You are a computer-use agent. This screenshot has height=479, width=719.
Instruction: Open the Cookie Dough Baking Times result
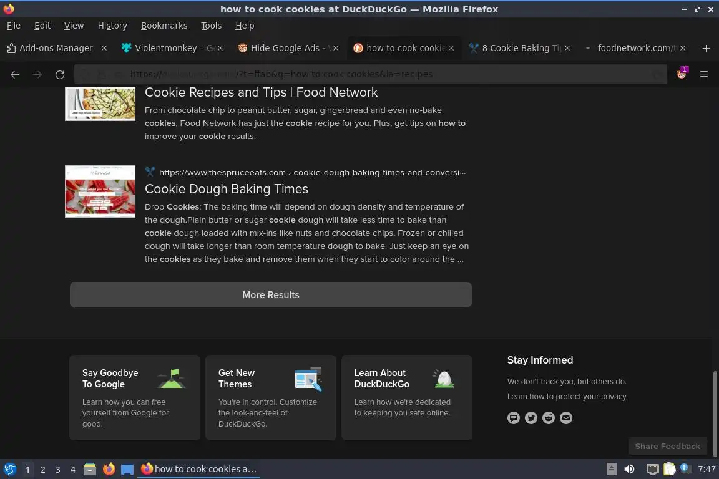[x=227, y=189]
